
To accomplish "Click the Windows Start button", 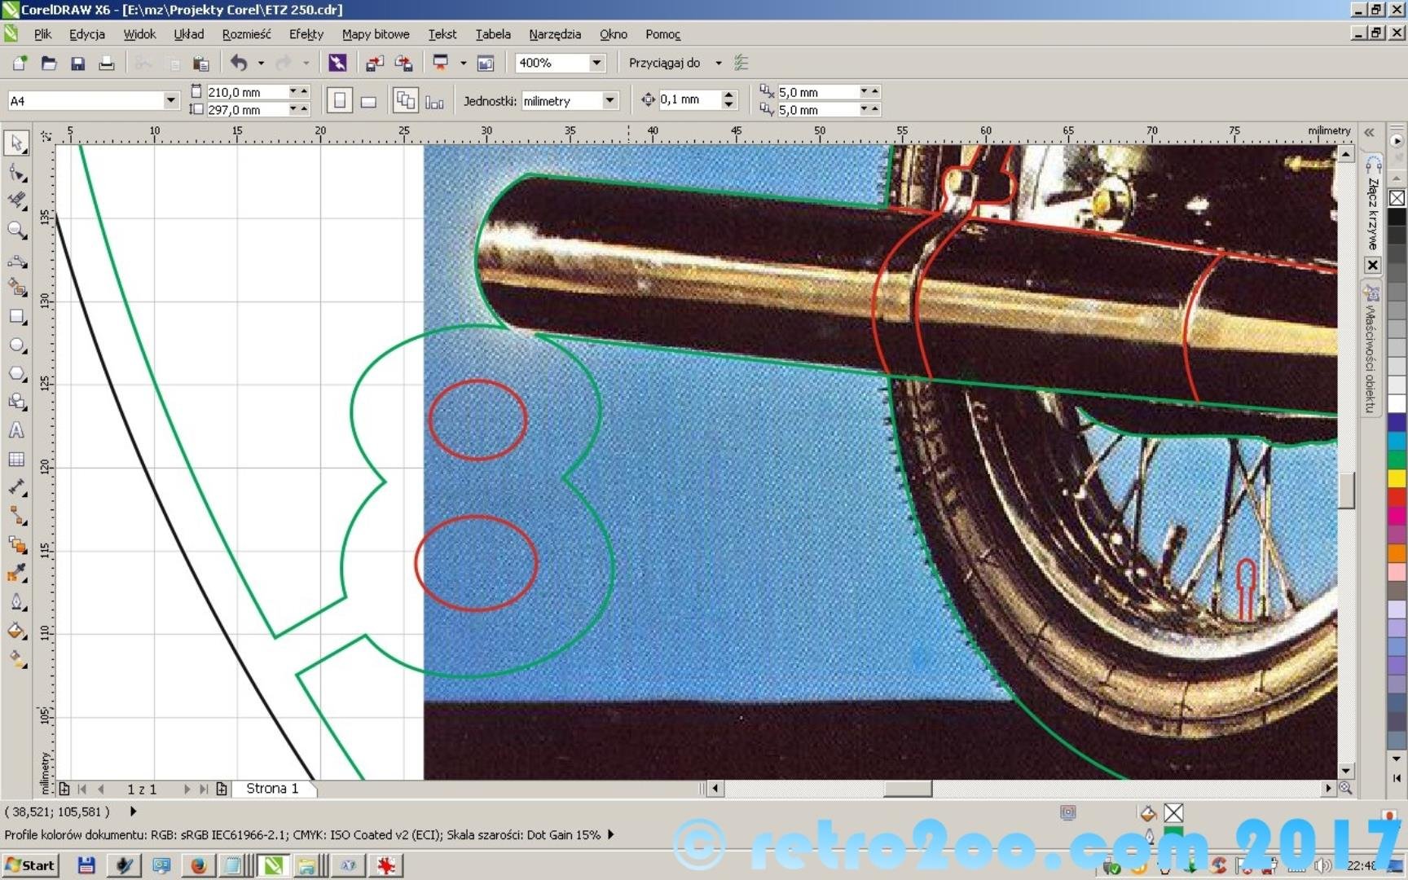I will pos(30,865).
